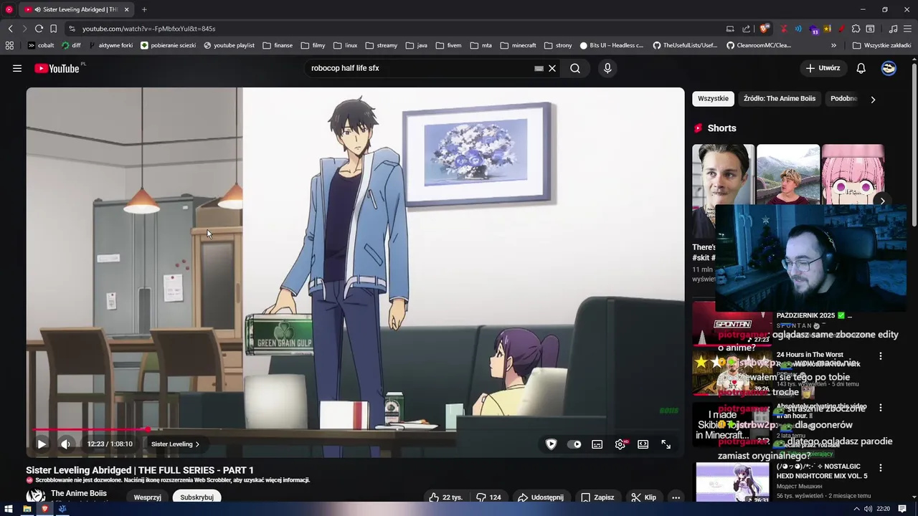Open the cobalt bookmark
918x516 pixels.
tap(41, 45)
